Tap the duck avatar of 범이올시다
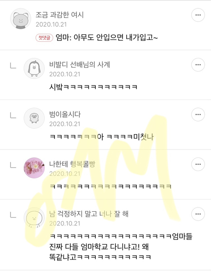This screenshot has width=211, height=271. [34, 118]
